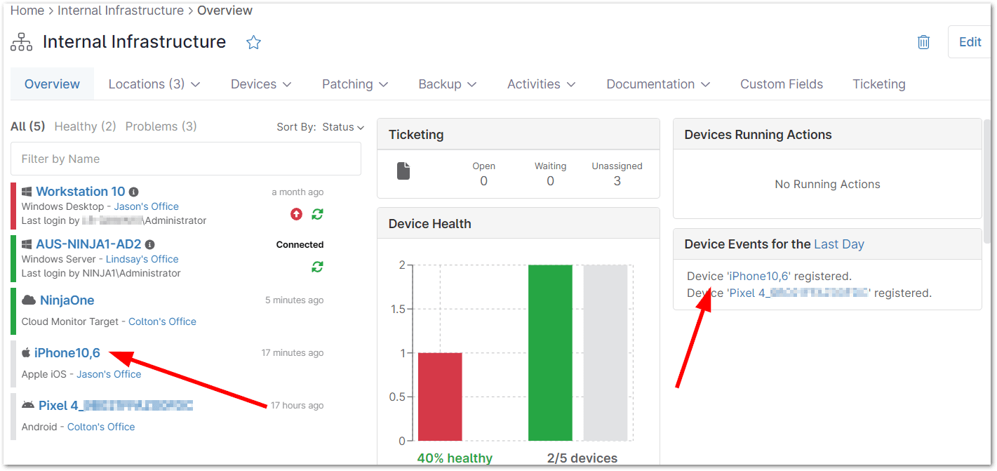The image size is (997, 471).
Task: Click the green sync icon for AUS-NINJA1-AD2
Action: tap(317, 267)
